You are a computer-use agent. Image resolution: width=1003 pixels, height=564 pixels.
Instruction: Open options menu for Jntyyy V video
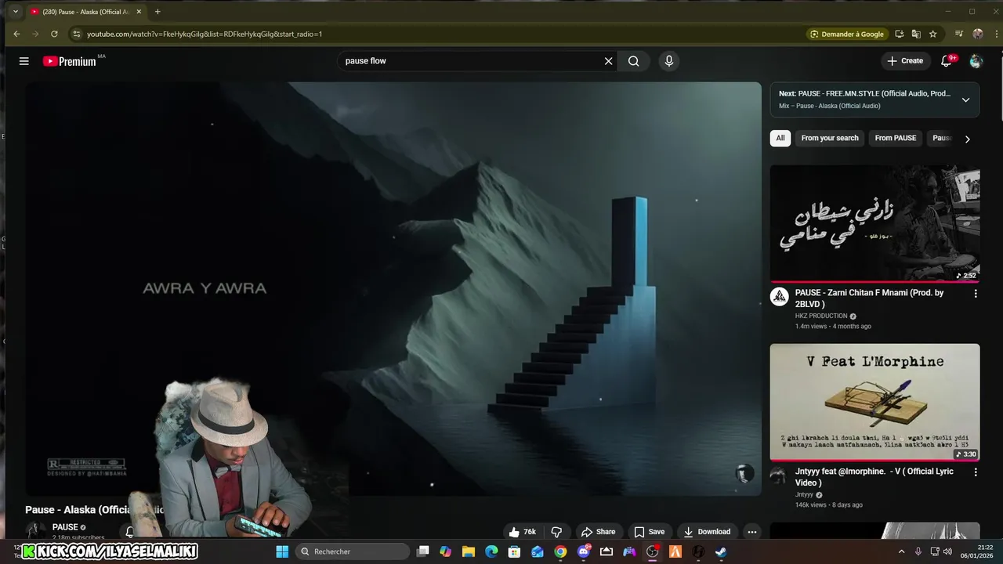[976, 472]
